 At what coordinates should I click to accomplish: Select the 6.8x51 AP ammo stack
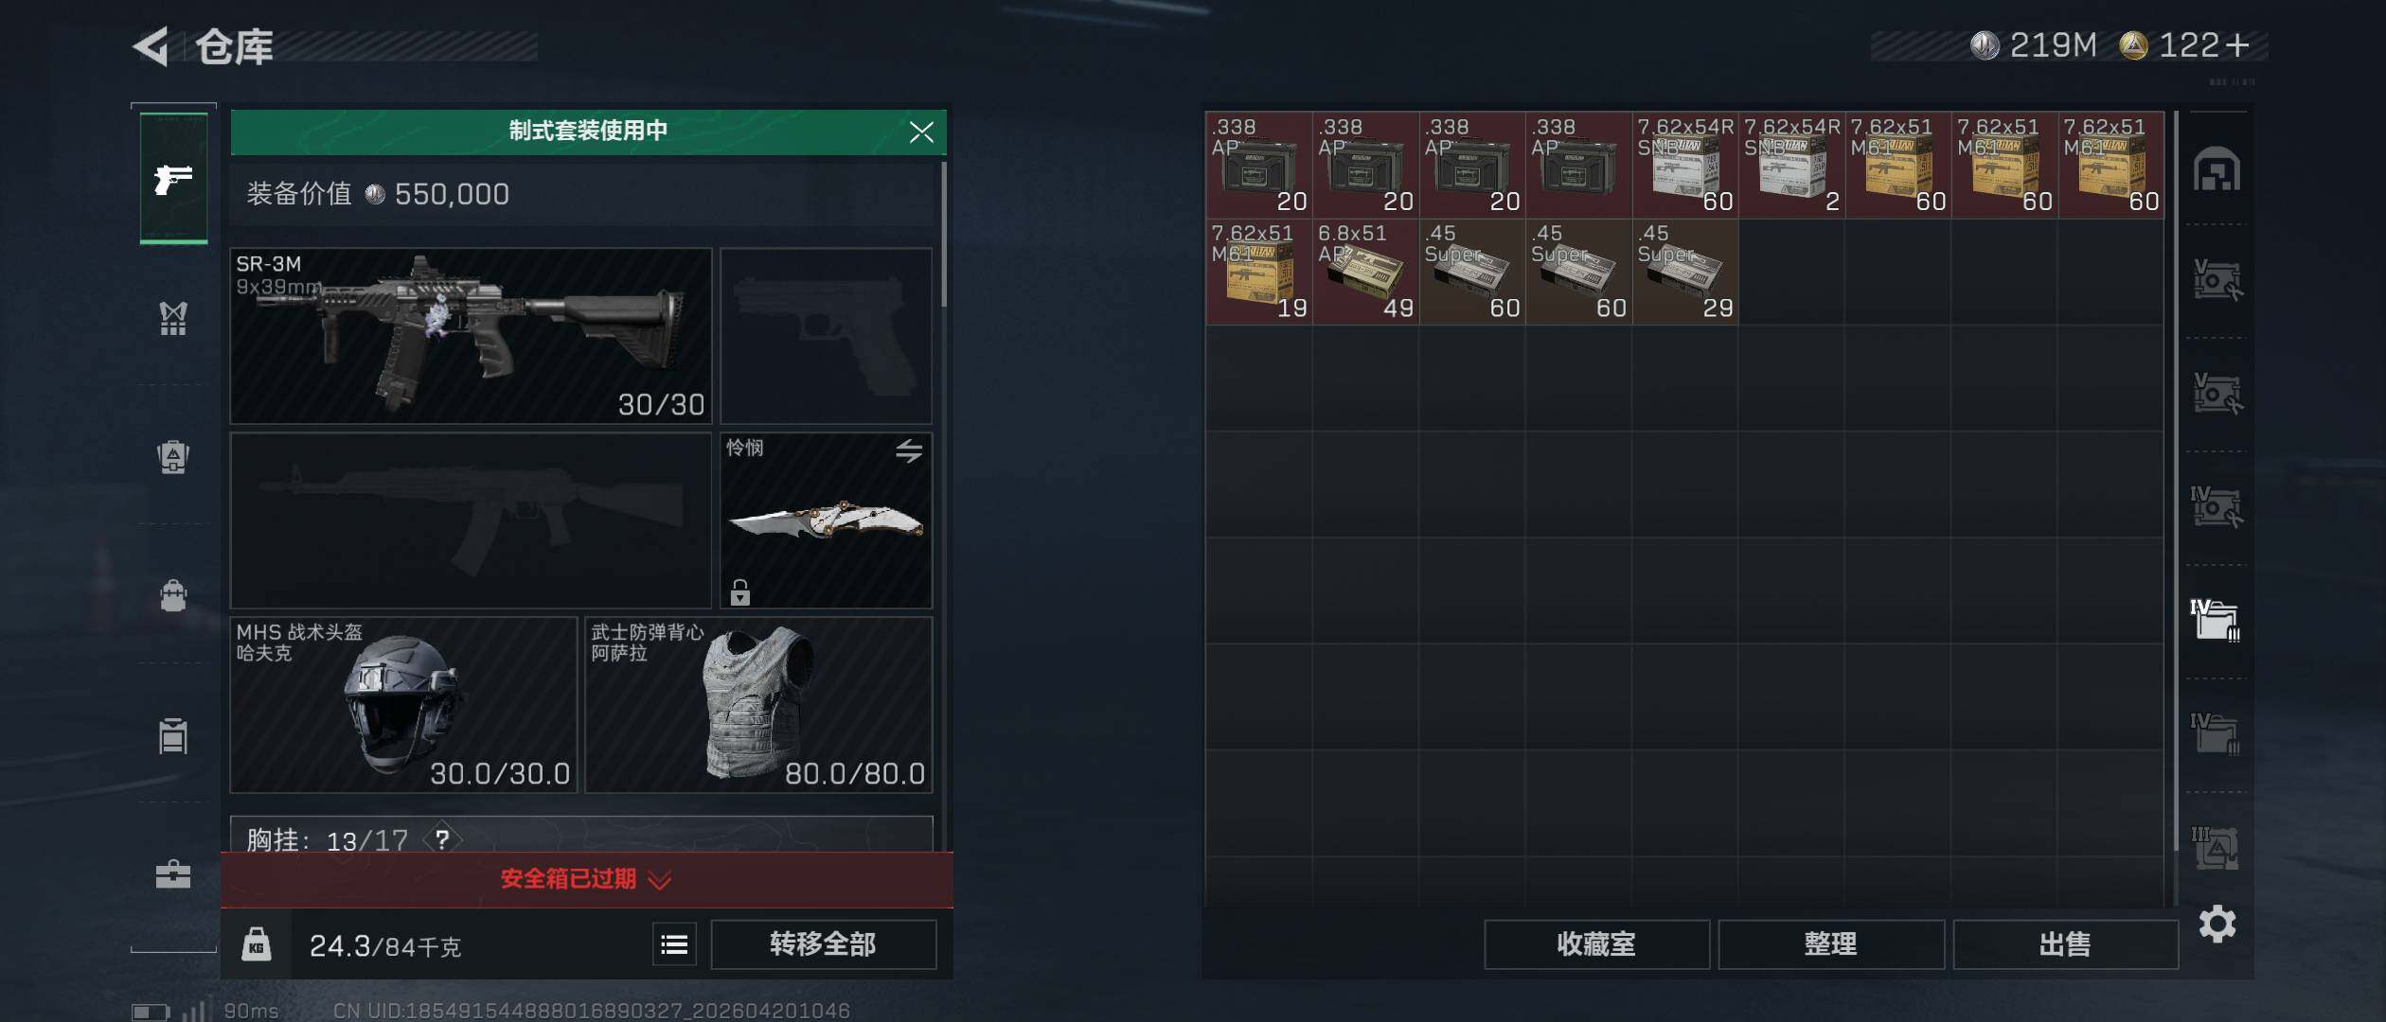point(1365,272)
